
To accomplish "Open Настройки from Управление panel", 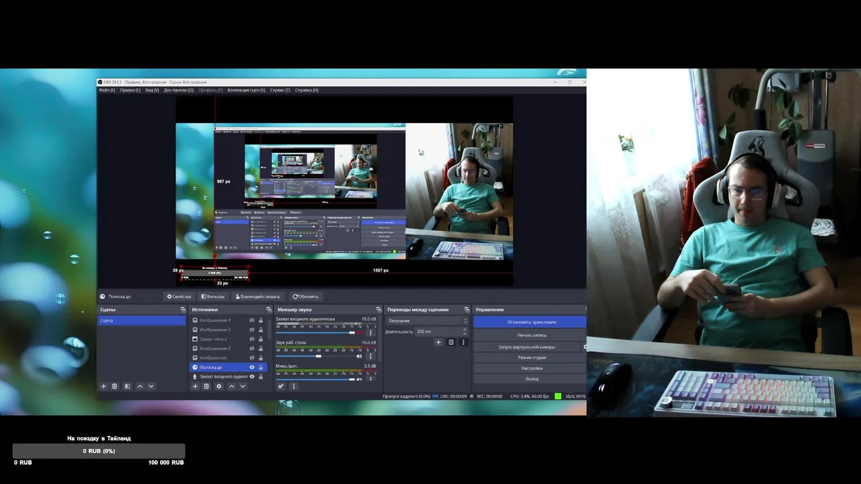I will [x=530, y=368].
